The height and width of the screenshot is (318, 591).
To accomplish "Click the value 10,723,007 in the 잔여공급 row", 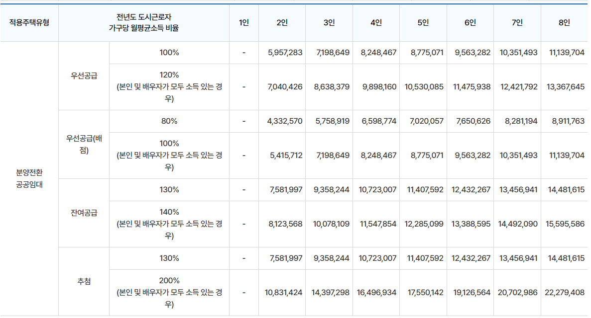I will coord(376,190).
